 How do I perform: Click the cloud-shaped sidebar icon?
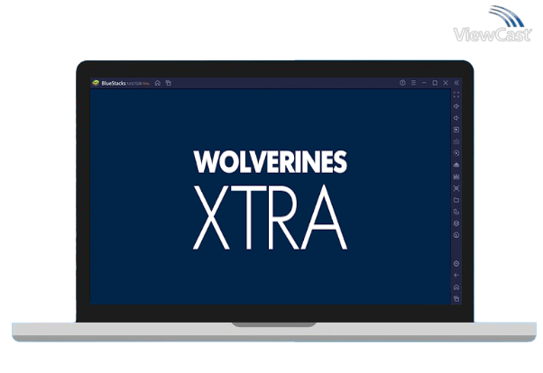click(x=456, y=165)
